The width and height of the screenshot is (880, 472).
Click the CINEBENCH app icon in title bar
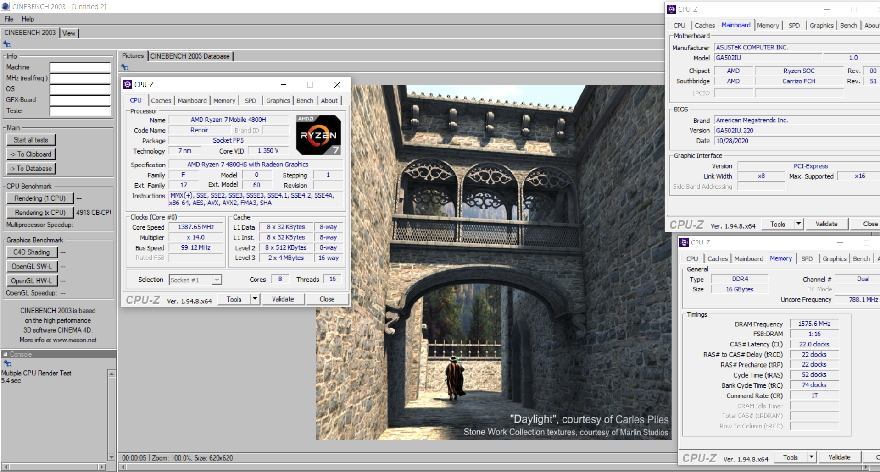coord(6,6)
